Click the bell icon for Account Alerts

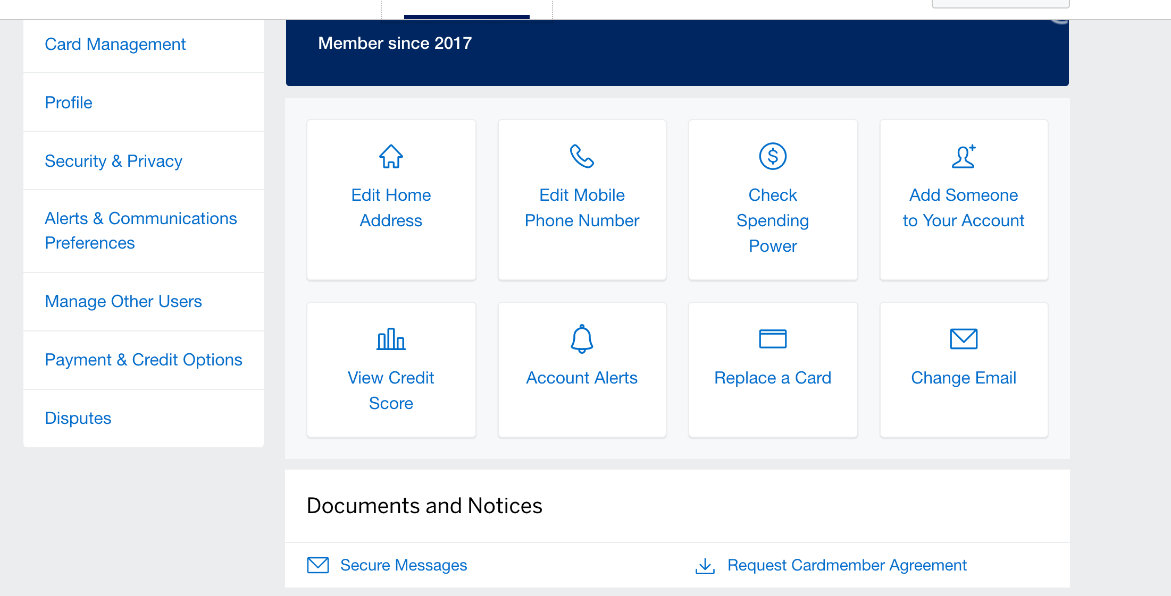coord(582,339)
